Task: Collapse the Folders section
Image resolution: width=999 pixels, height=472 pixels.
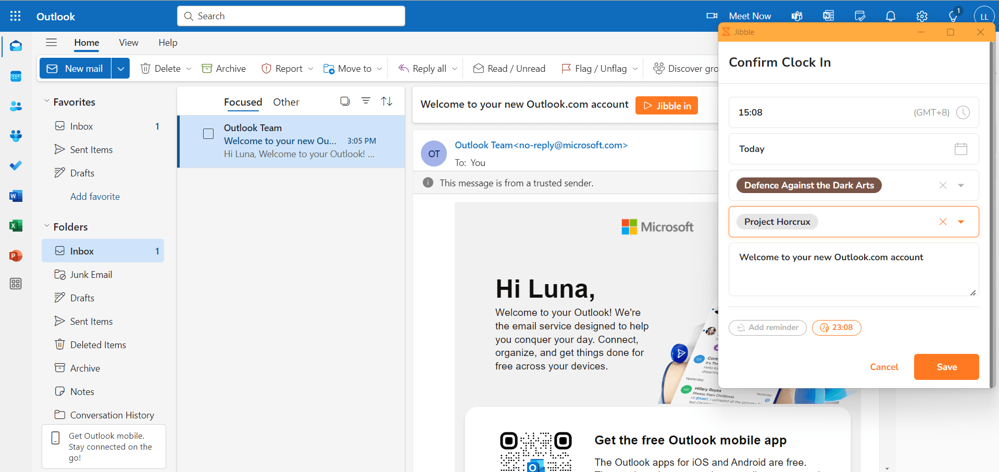Action: pyautogui.click(x=46, y=226)
